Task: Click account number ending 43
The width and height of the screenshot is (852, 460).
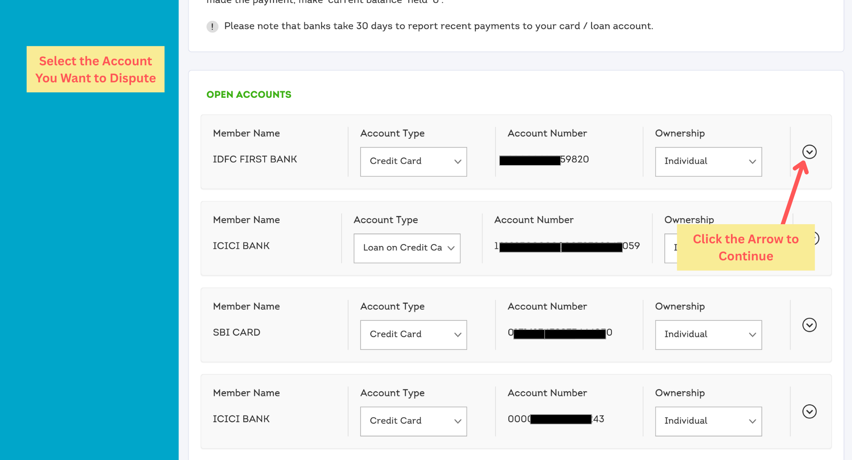Action: pyautogui.click(x=556, y=419)
